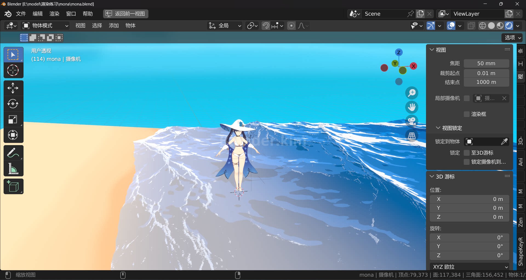Open the 渲染 menu
Screen dimensions: 526x280
point(54,14)
